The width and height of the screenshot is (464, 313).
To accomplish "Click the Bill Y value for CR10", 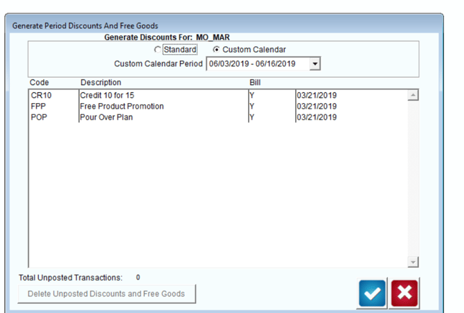I will (x=252, y=96).
